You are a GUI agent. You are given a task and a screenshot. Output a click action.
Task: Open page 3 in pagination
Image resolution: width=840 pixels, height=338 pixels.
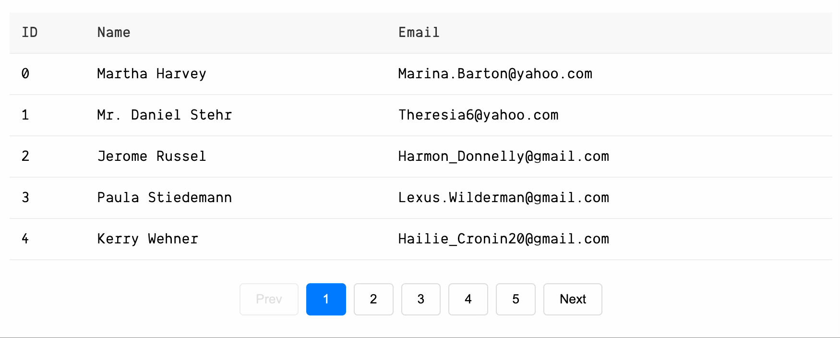pyautogui.click(x=420, y=299)
